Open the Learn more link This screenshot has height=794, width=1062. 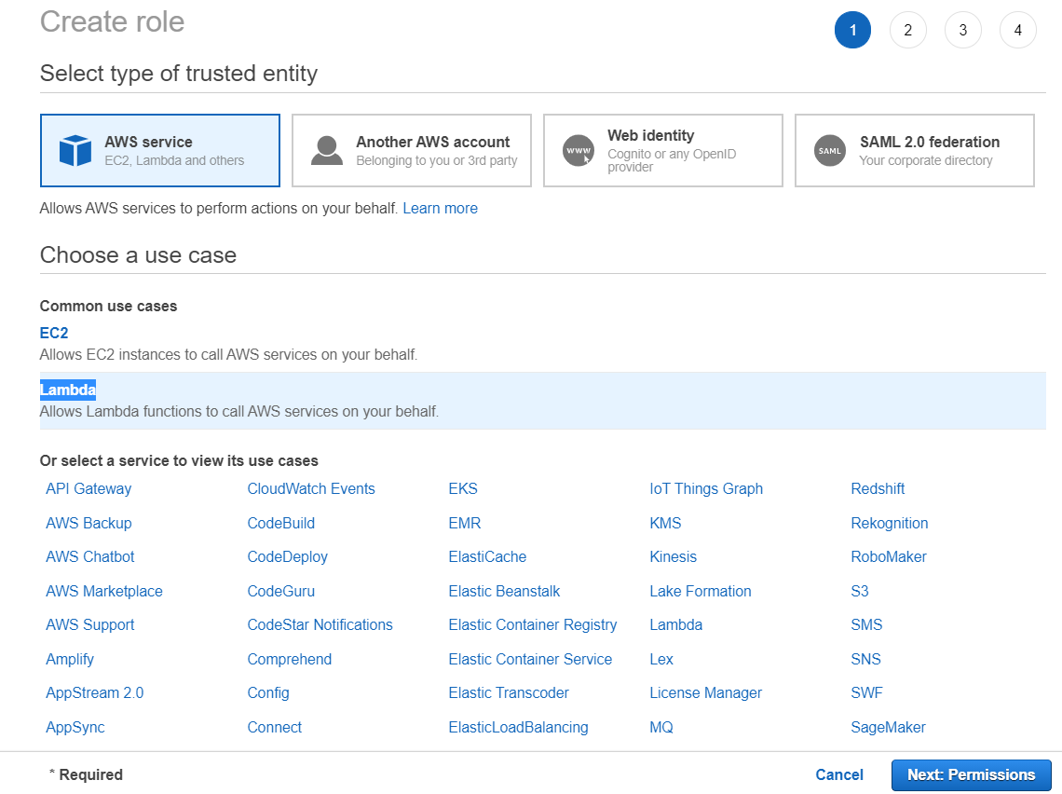(x=441, y=209)
